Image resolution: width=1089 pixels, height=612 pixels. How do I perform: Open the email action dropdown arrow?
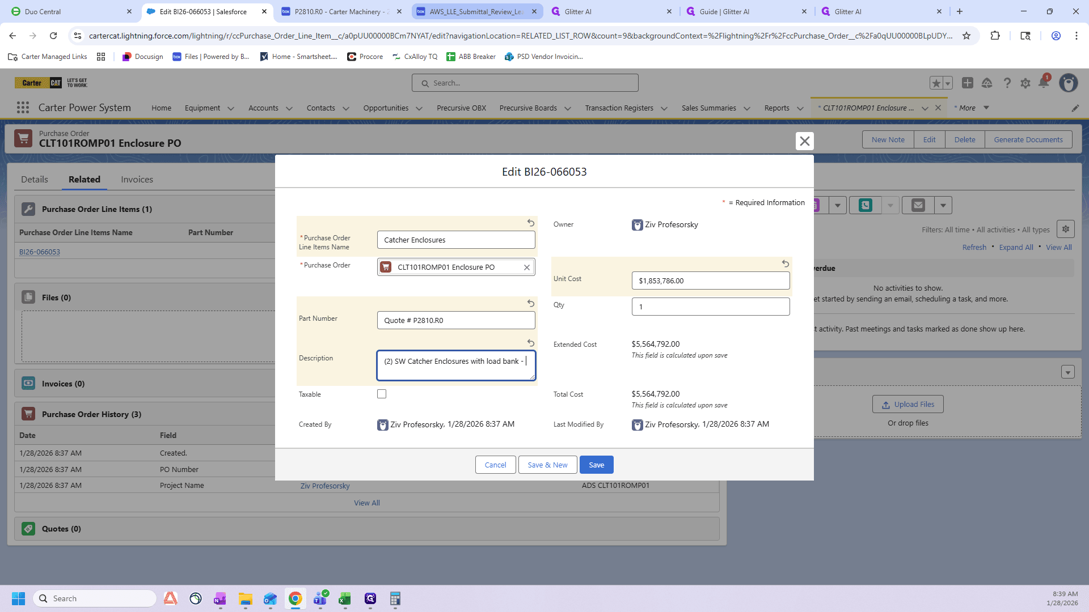coord(943,205)
